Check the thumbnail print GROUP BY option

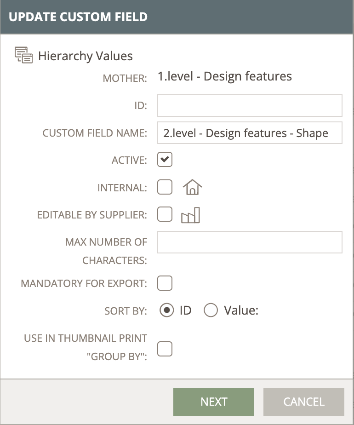[x=165, y=349]
